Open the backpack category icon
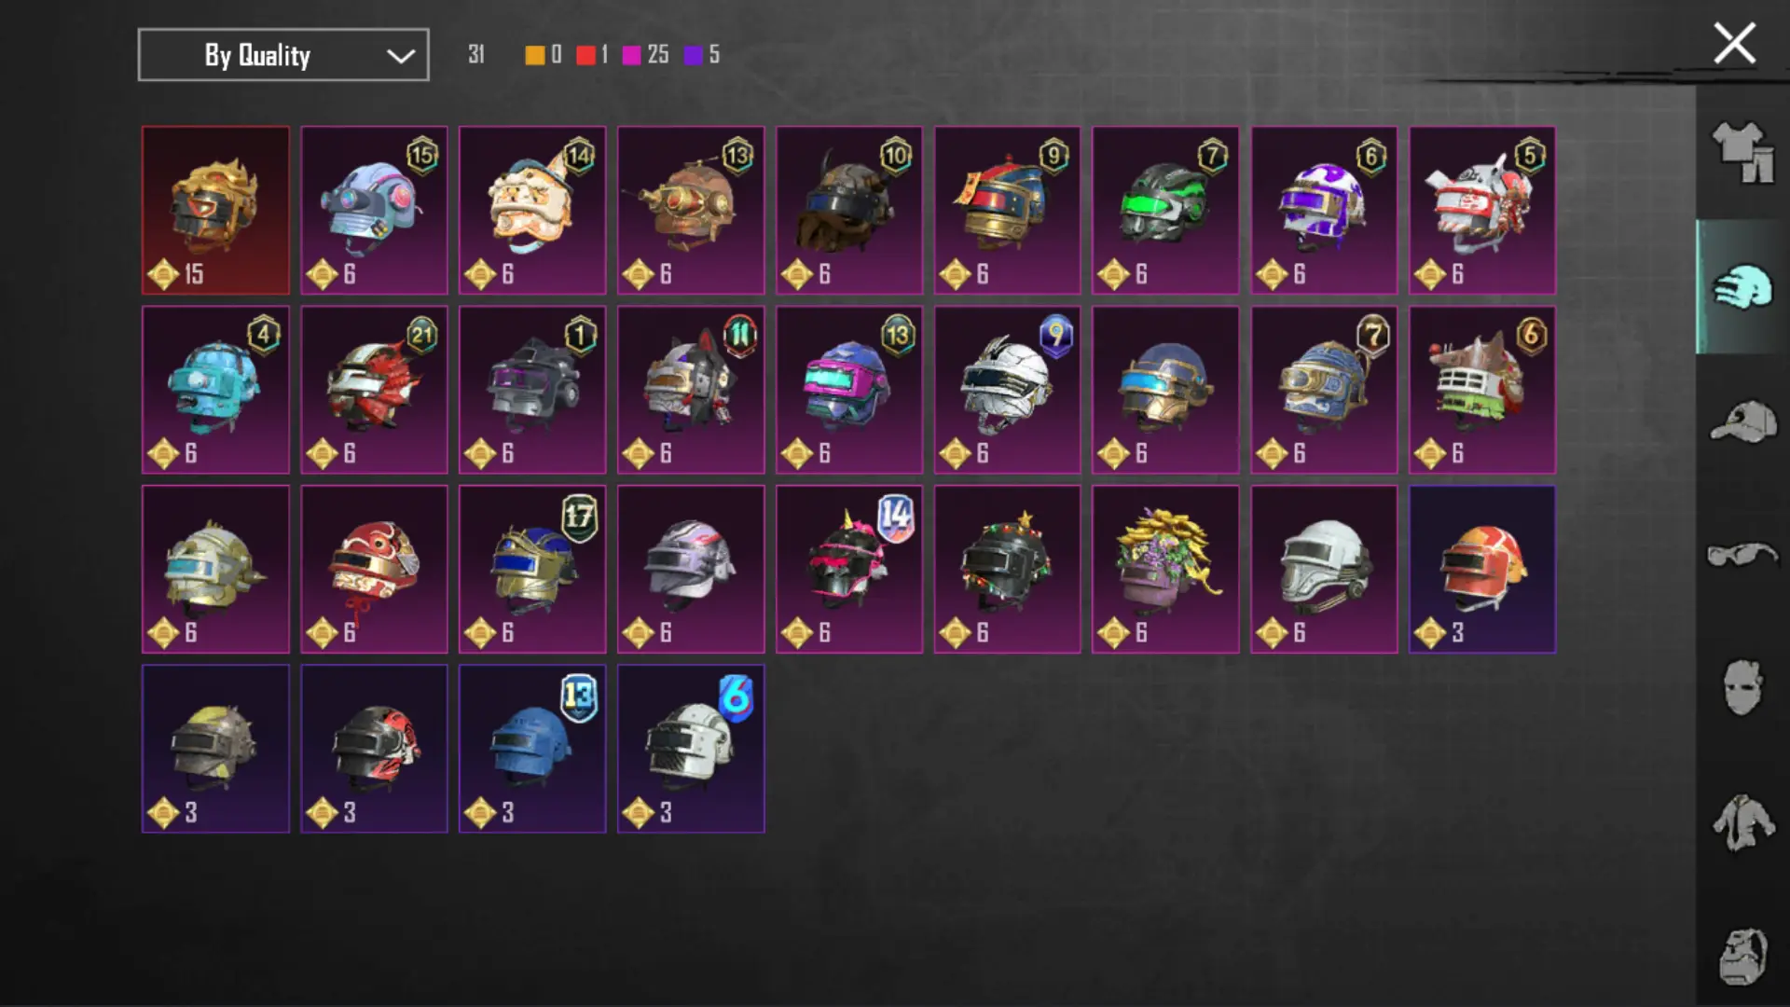Image resolution: width=1790 pixels, height=1007 pixels. pos(1742,957)
